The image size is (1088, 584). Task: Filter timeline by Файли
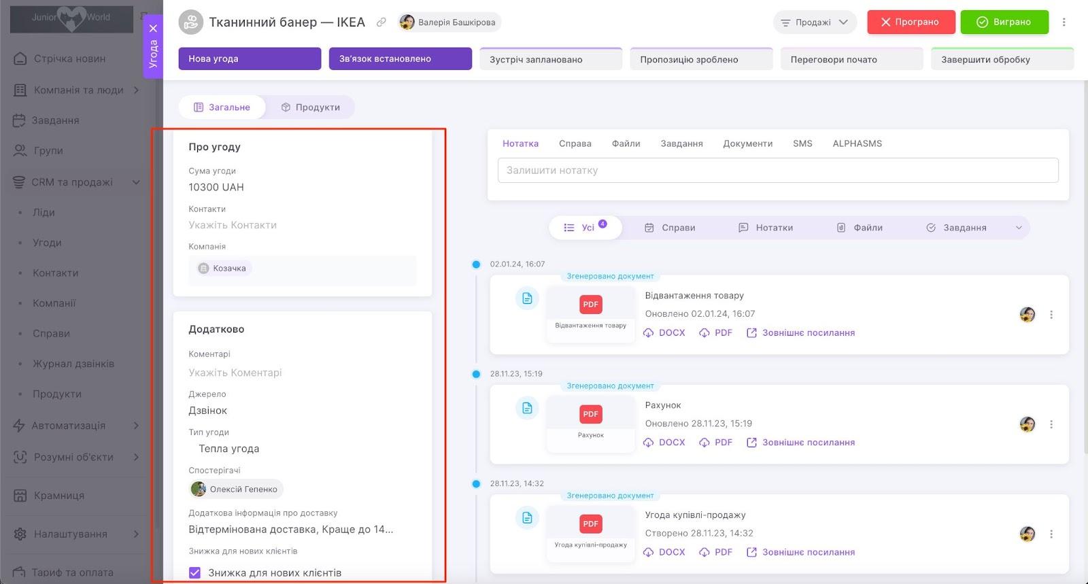(x=860, y=228)
